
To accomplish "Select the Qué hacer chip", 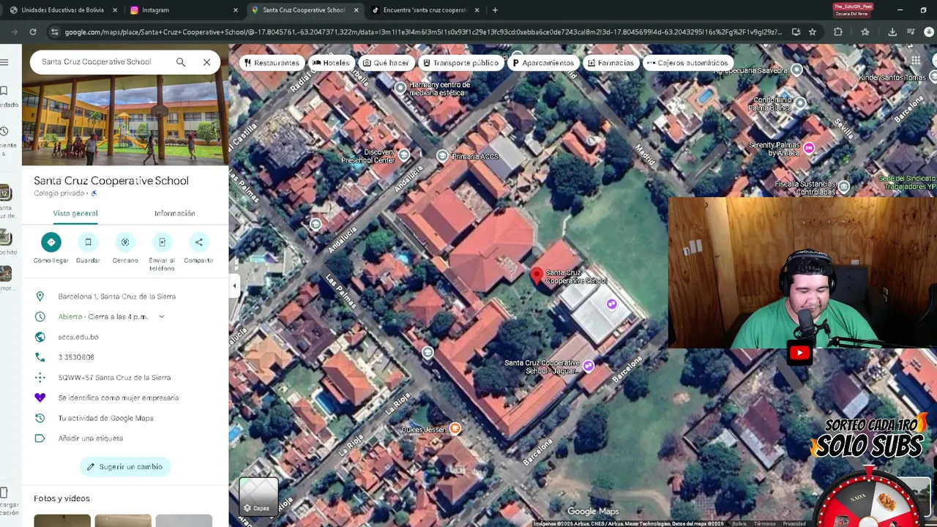I will pyautogui.click(x=386, y=63).
